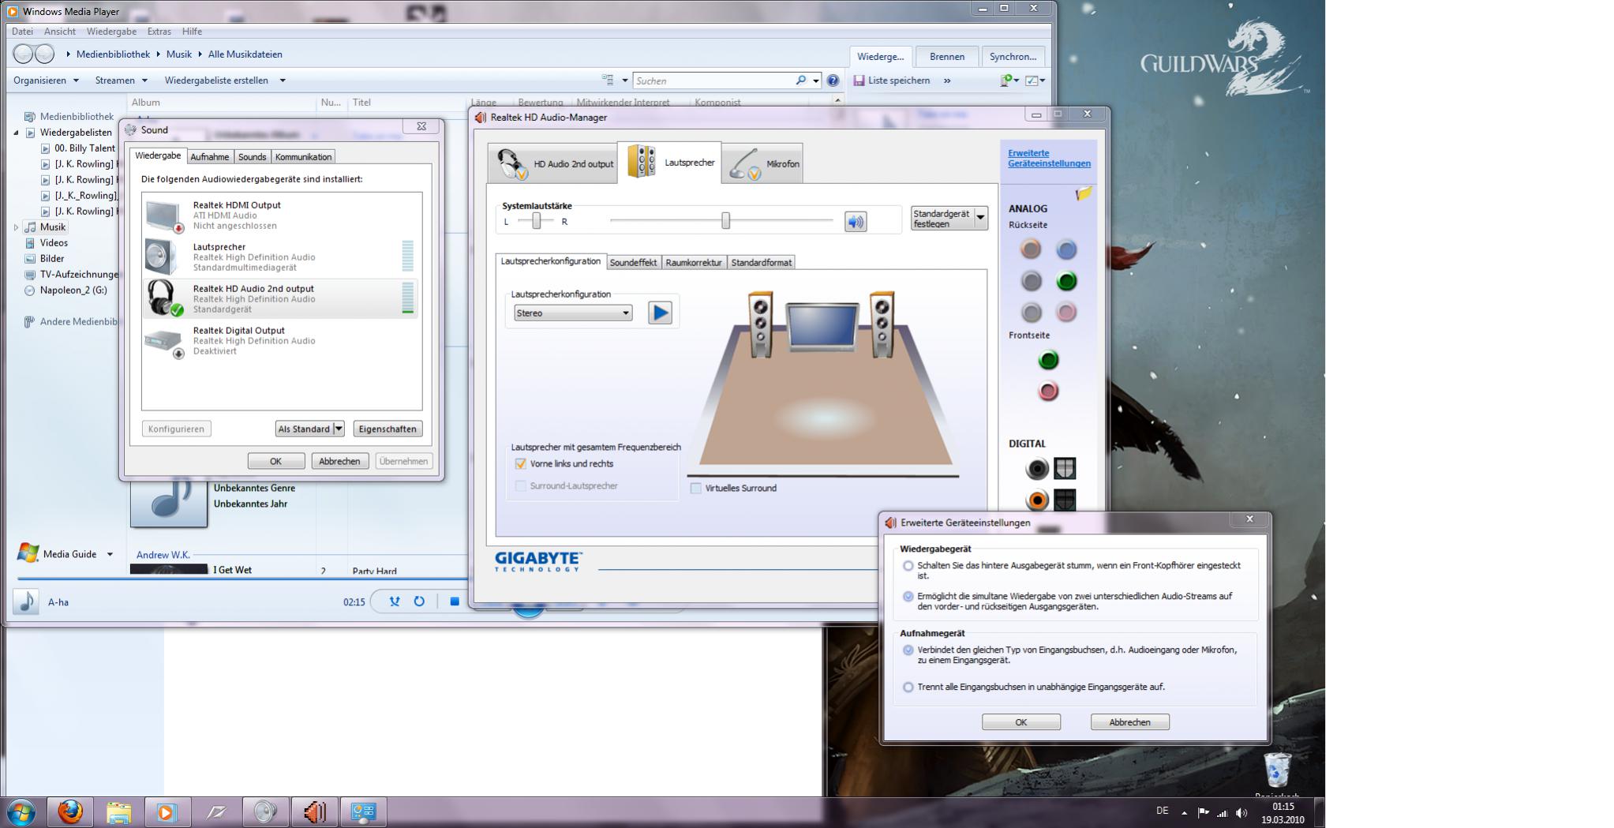Open the Streamen dropdown menu
Viewport: 1614px width, 828px height.
tap(122, 81)
